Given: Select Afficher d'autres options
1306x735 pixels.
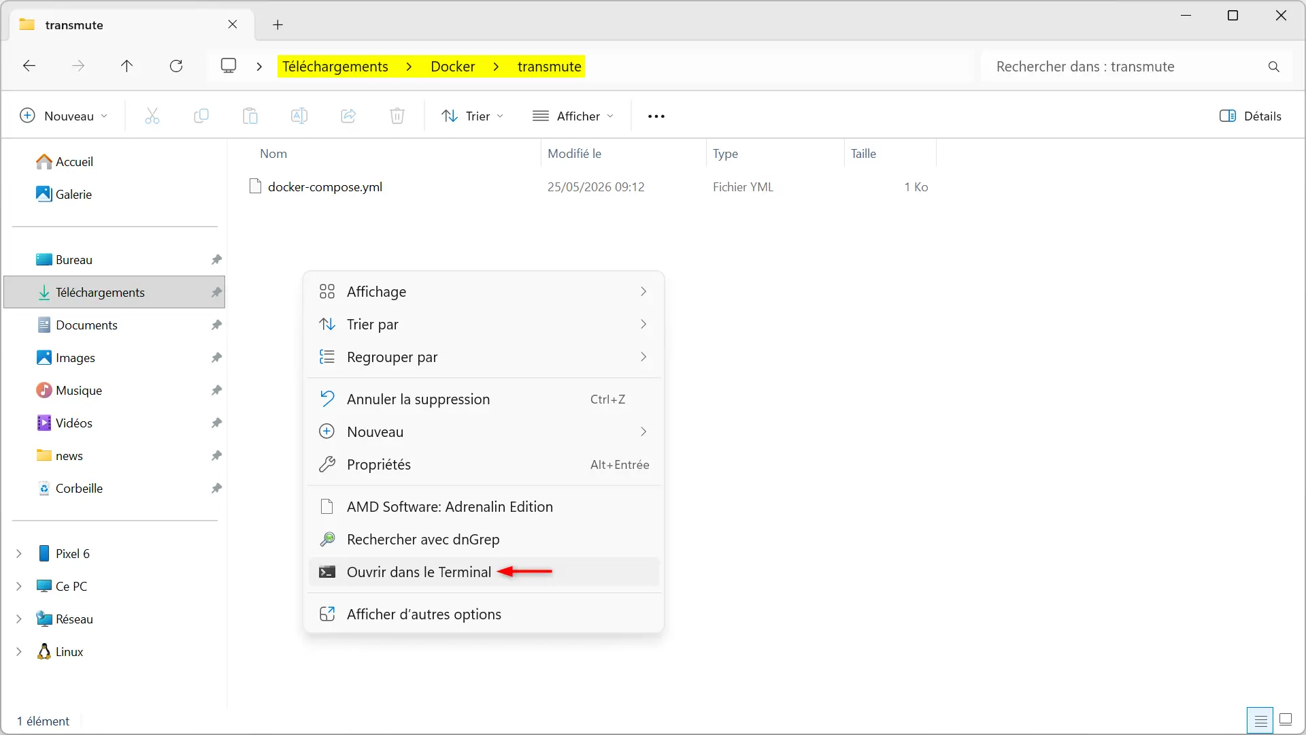Looking at the screenshot, I should pyautogui.click(x=484, y=614).
